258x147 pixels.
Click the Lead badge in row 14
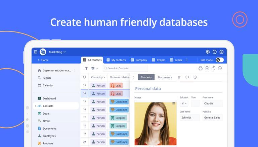116,94
